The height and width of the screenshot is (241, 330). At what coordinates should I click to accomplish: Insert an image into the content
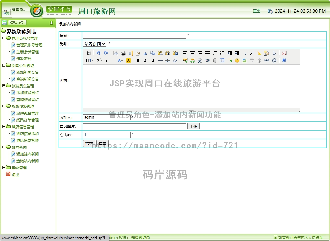(185, 60)
